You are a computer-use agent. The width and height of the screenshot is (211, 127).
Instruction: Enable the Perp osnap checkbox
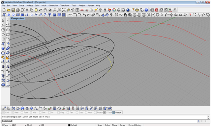pyautogui.click(x=59, y=113)
